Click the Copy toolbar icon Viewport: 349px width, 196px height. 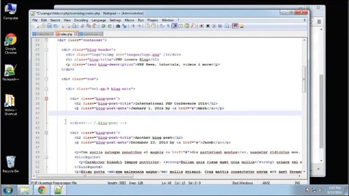point(88,26)
